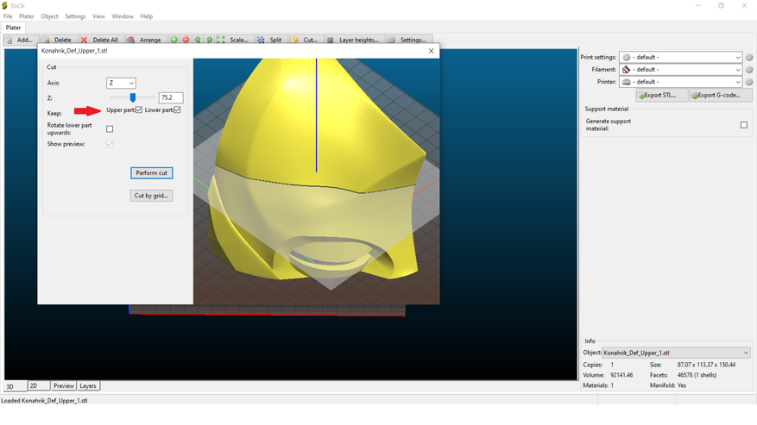Enable Rotate lower part upwards checkbox
This screenshot has height=425, width=757.
110,128
